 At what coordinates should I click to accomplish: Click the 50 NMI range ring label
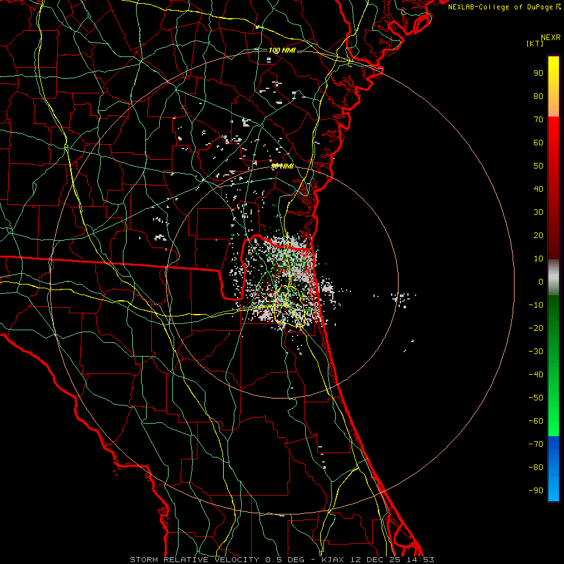(282, 166)
